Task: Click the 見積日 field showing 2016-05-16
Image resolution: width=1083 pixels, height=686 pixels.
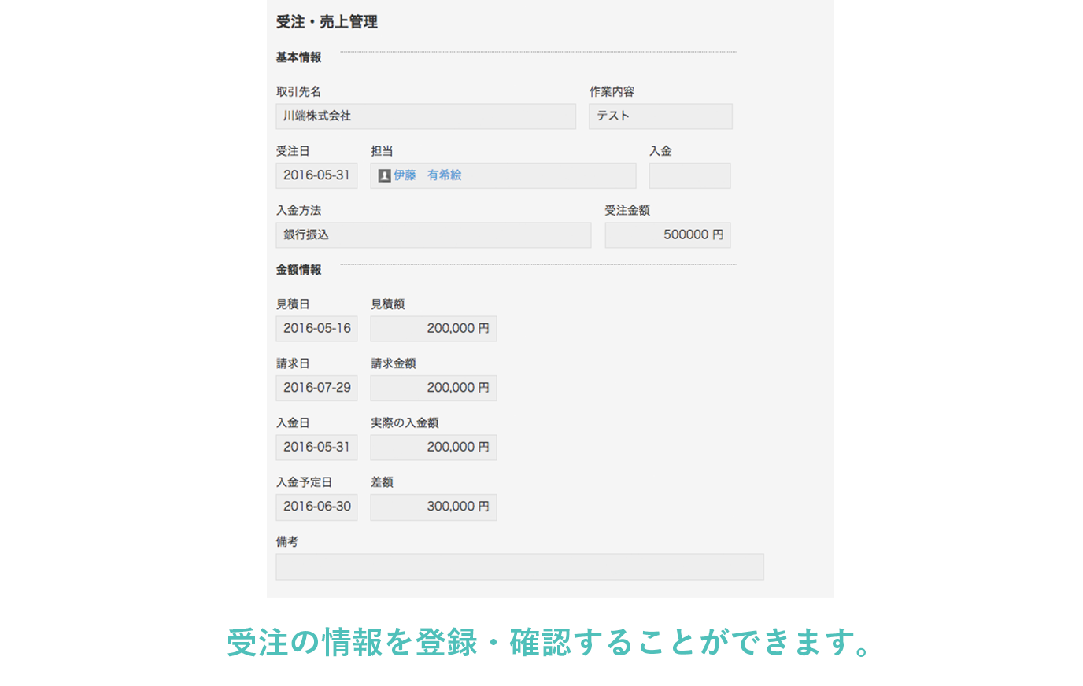Action: 316,329
